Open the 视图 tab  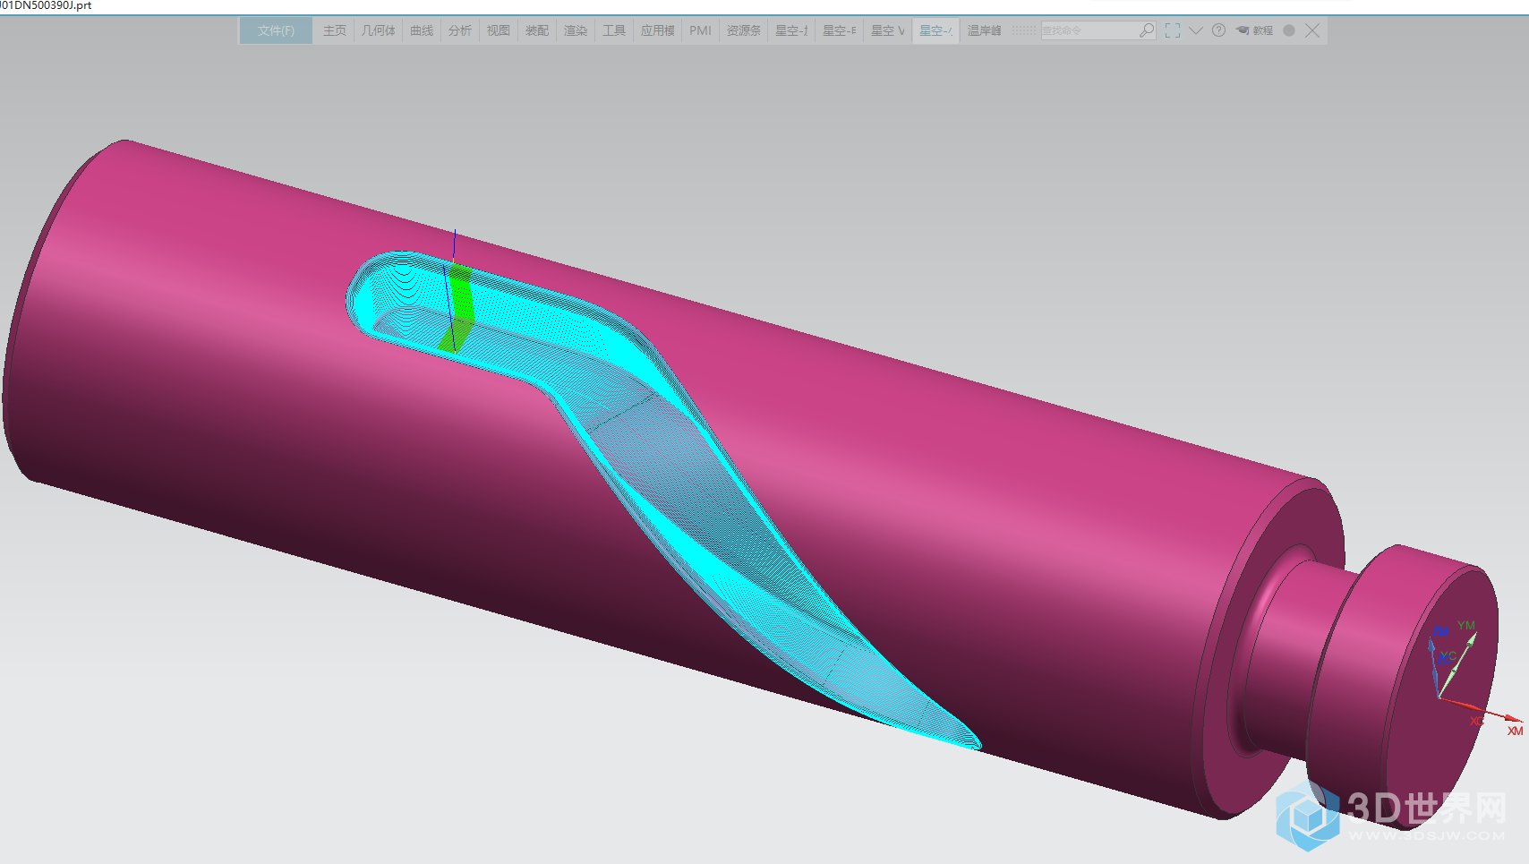[x=499, y=30]
